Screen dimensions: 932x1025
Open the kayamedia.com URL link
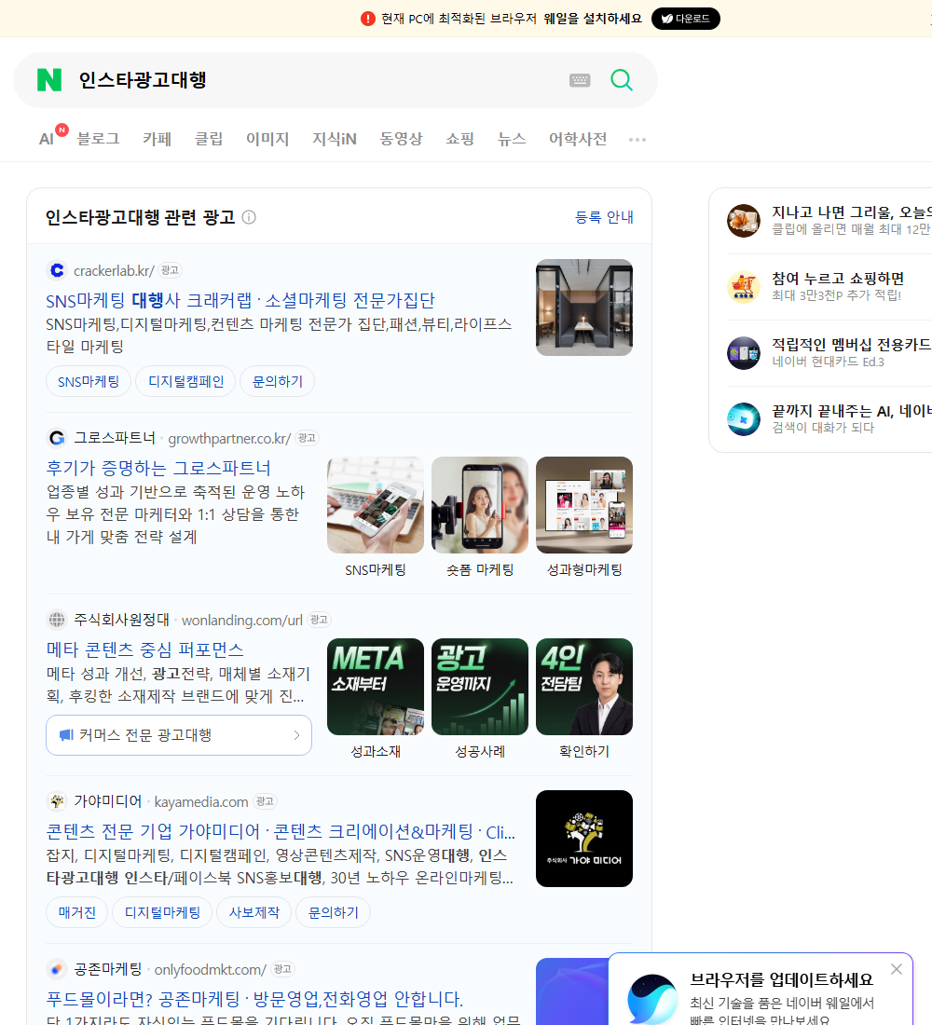click(x=200, y=802)
